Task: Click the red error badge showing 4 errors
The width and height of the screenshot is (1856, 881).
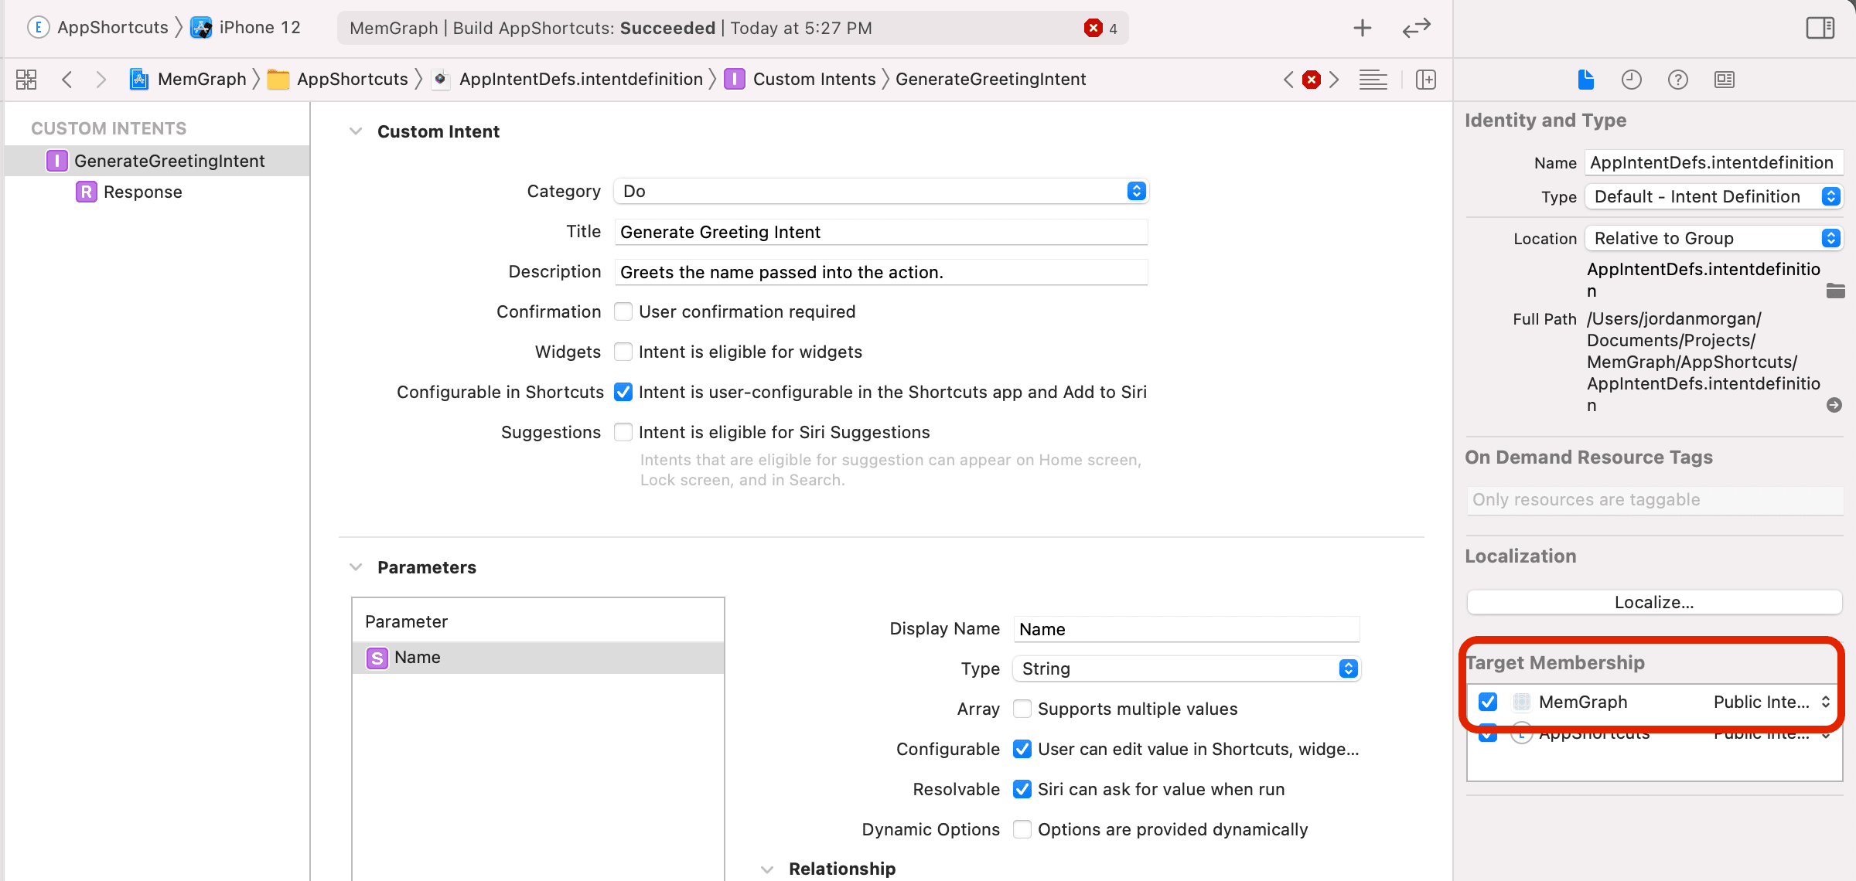Action: point(1092,27)
